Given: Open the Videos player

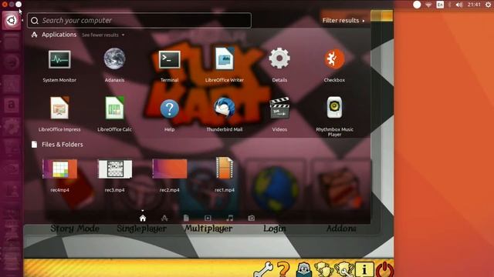Looking at the screenshot, I should [x=279, y=108].
